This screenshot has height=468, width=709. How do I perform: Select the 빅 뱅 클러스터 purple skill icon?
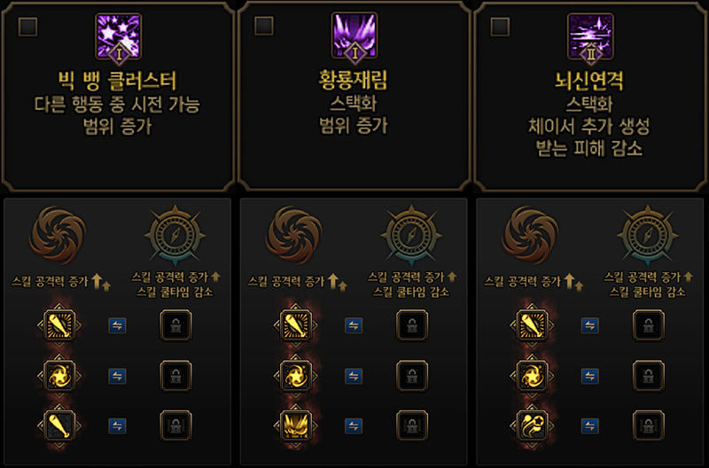119,36
